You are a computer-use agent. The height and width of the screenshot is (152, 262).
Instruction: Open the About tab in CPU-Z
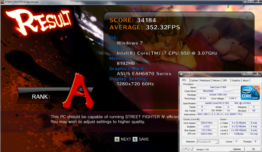pos(246,81)
